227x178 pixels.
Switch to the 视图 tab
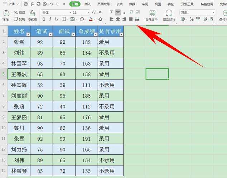[x=158, y=4]
